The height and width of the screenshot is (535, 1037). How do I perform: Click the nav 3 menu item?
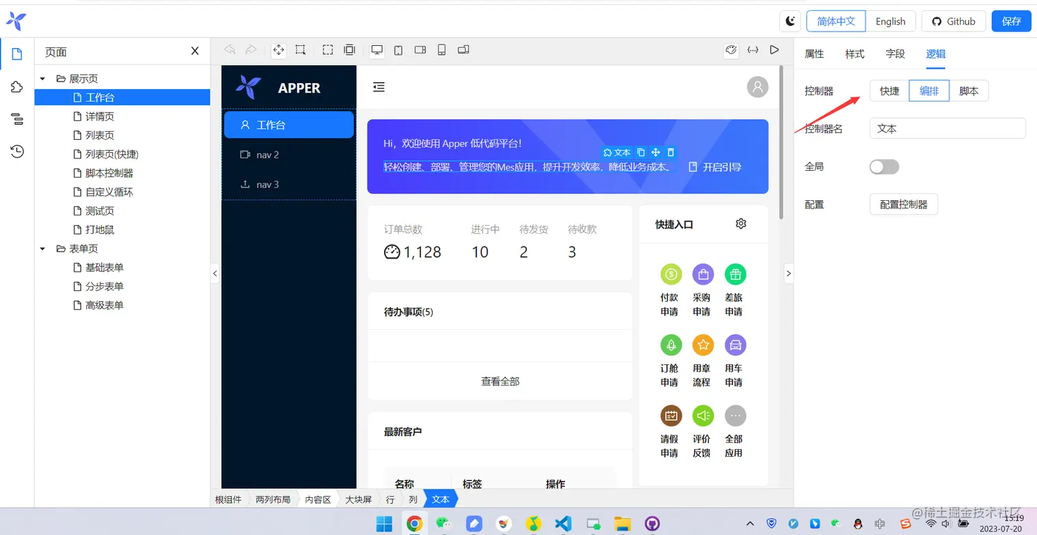pos(289,184)
